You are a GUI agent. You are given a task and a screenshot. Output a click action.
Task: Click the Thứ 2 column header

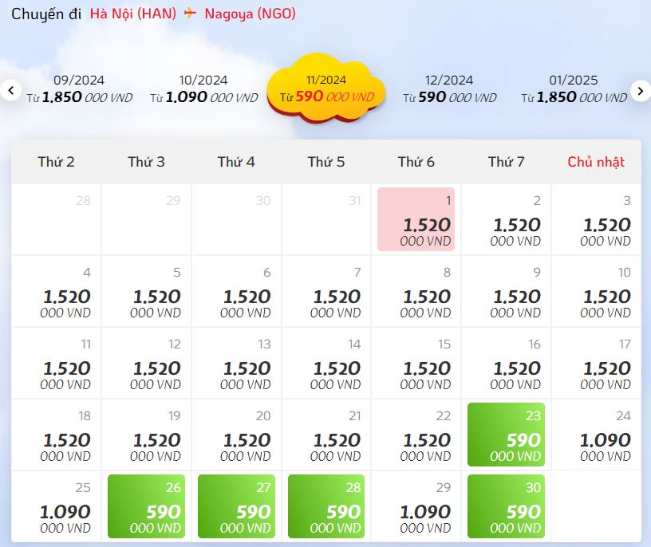tap(56, 162)
